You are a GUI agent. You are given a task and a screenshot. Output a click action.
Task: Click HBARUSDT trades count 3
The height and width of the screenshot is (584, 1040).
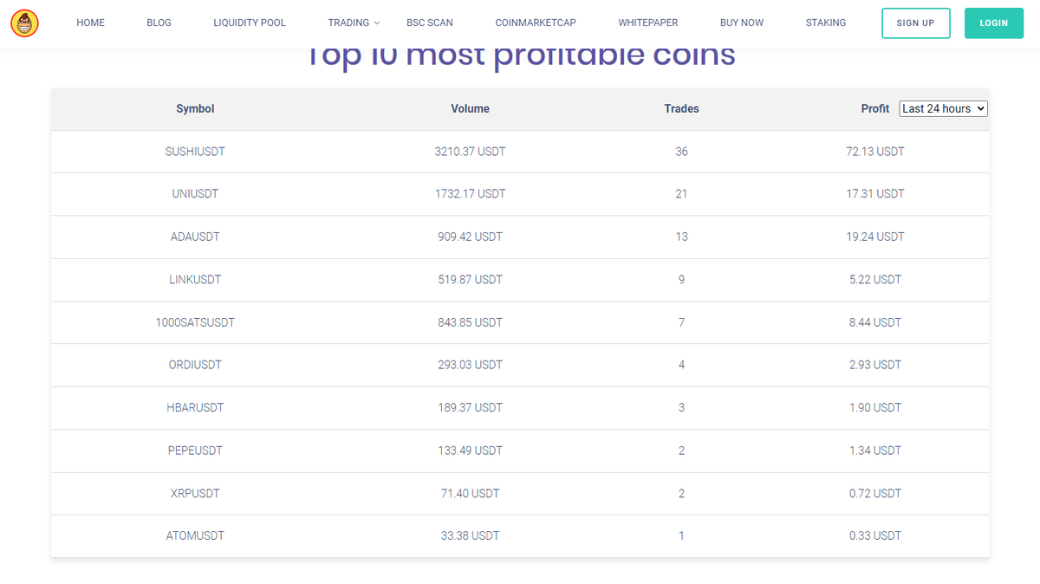click(x=681, y=407)
